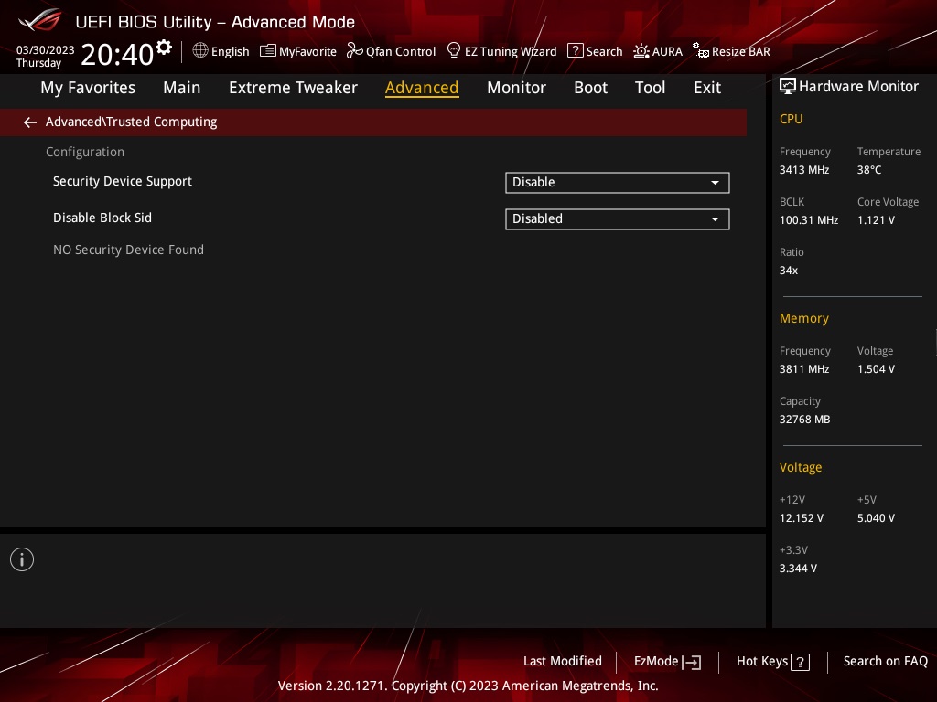The height and width of the screenshot is (702, 937).
Task: Click the Advanced\Trusted Computing breadcrumb
Action: [x=132, y=122]
